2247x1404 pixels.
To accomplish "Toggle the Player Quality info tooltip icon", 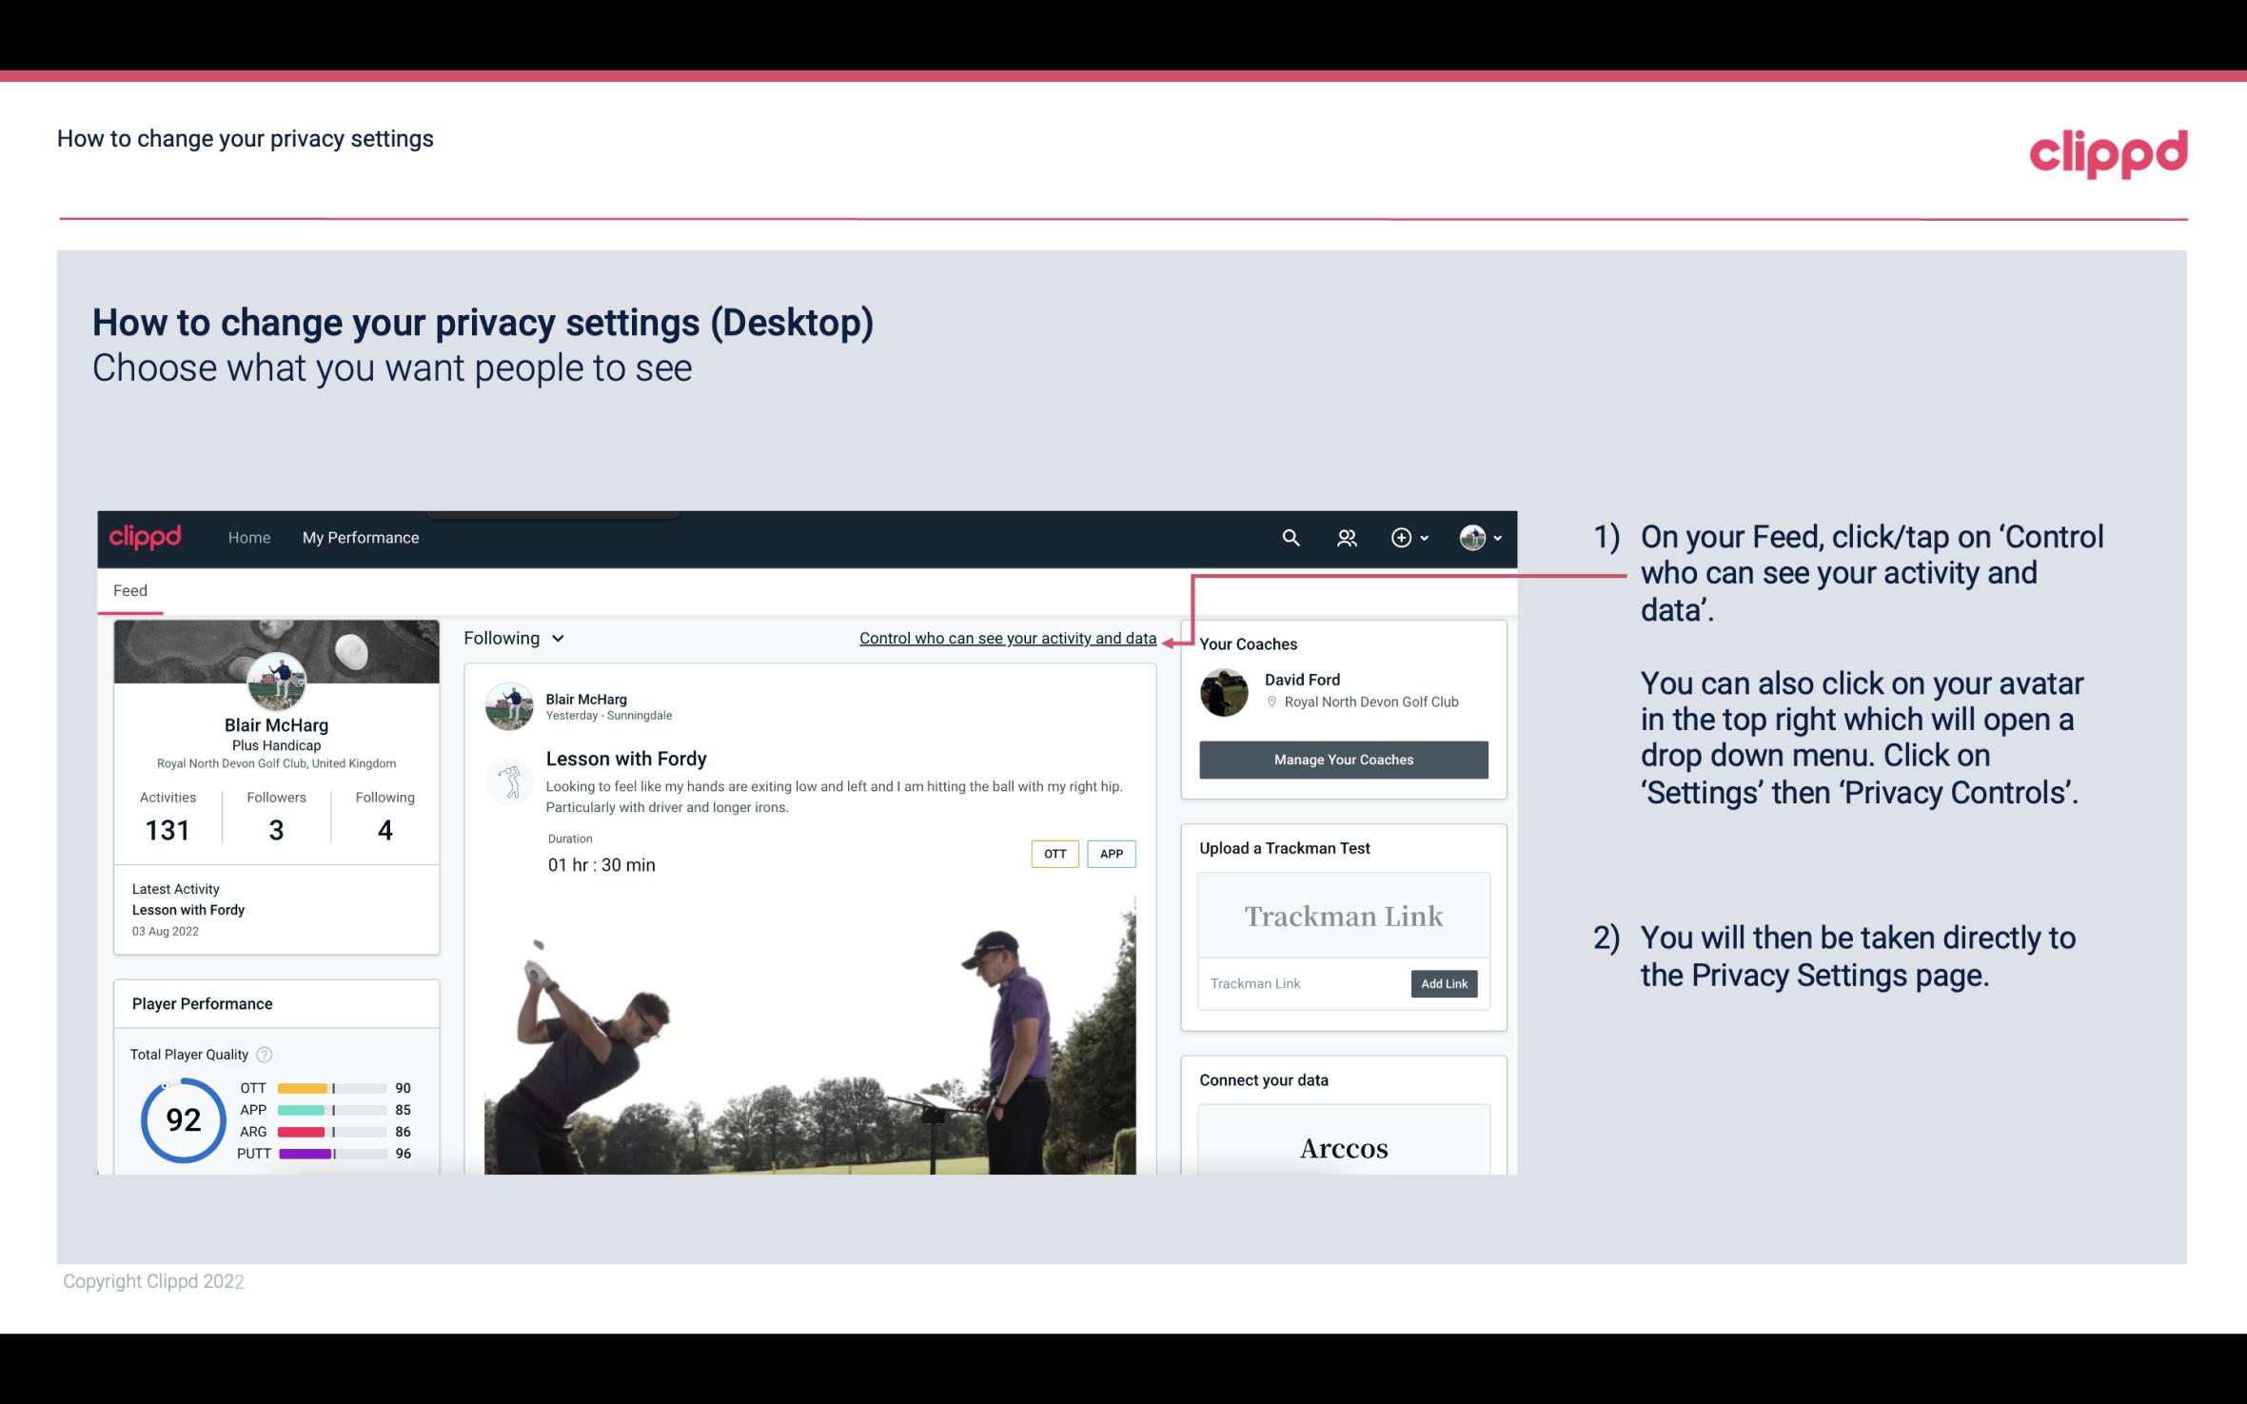I will click(x=264, y=1055).
